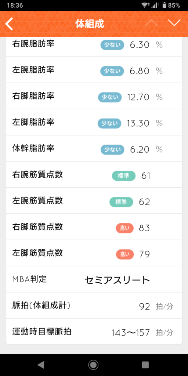Viewport: 188px width, 376px height.
Task: Select the 脈拍(体組成計) row
Action: click(x=94, y=305)
